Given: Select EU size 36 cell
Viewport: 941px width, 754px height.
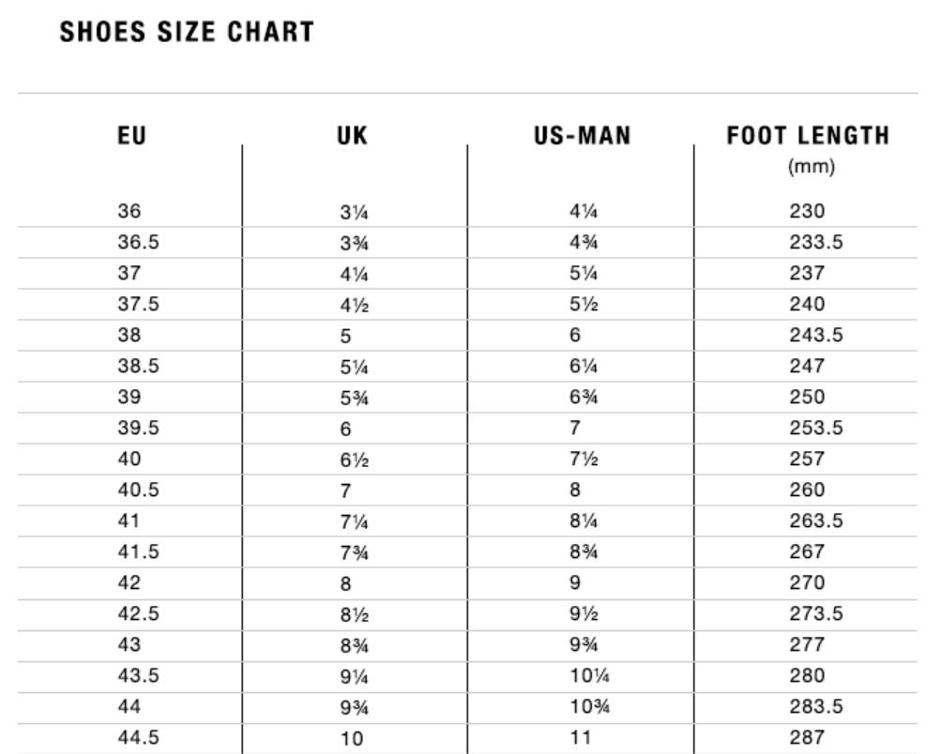Looking at the screenshot, I should point(129,211).
